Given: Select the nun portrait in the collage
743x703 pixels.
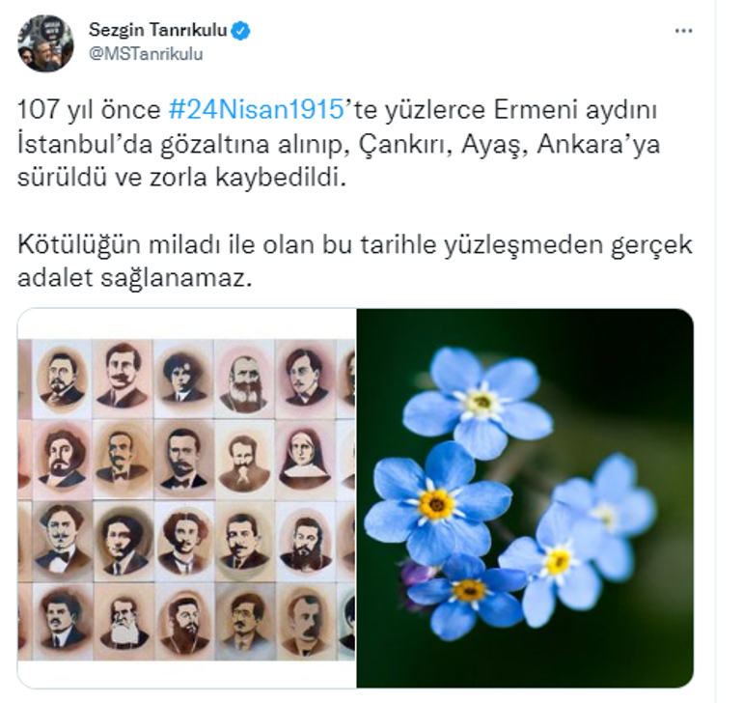Looking at the screenshot, I should click(303, 460).
